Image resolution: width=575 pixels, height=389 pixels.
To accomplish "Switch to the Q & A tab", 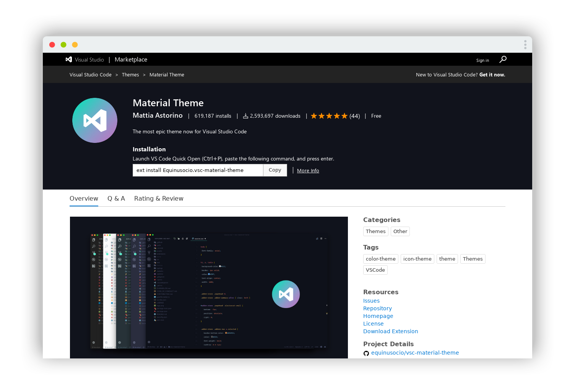I will point(116,198).
